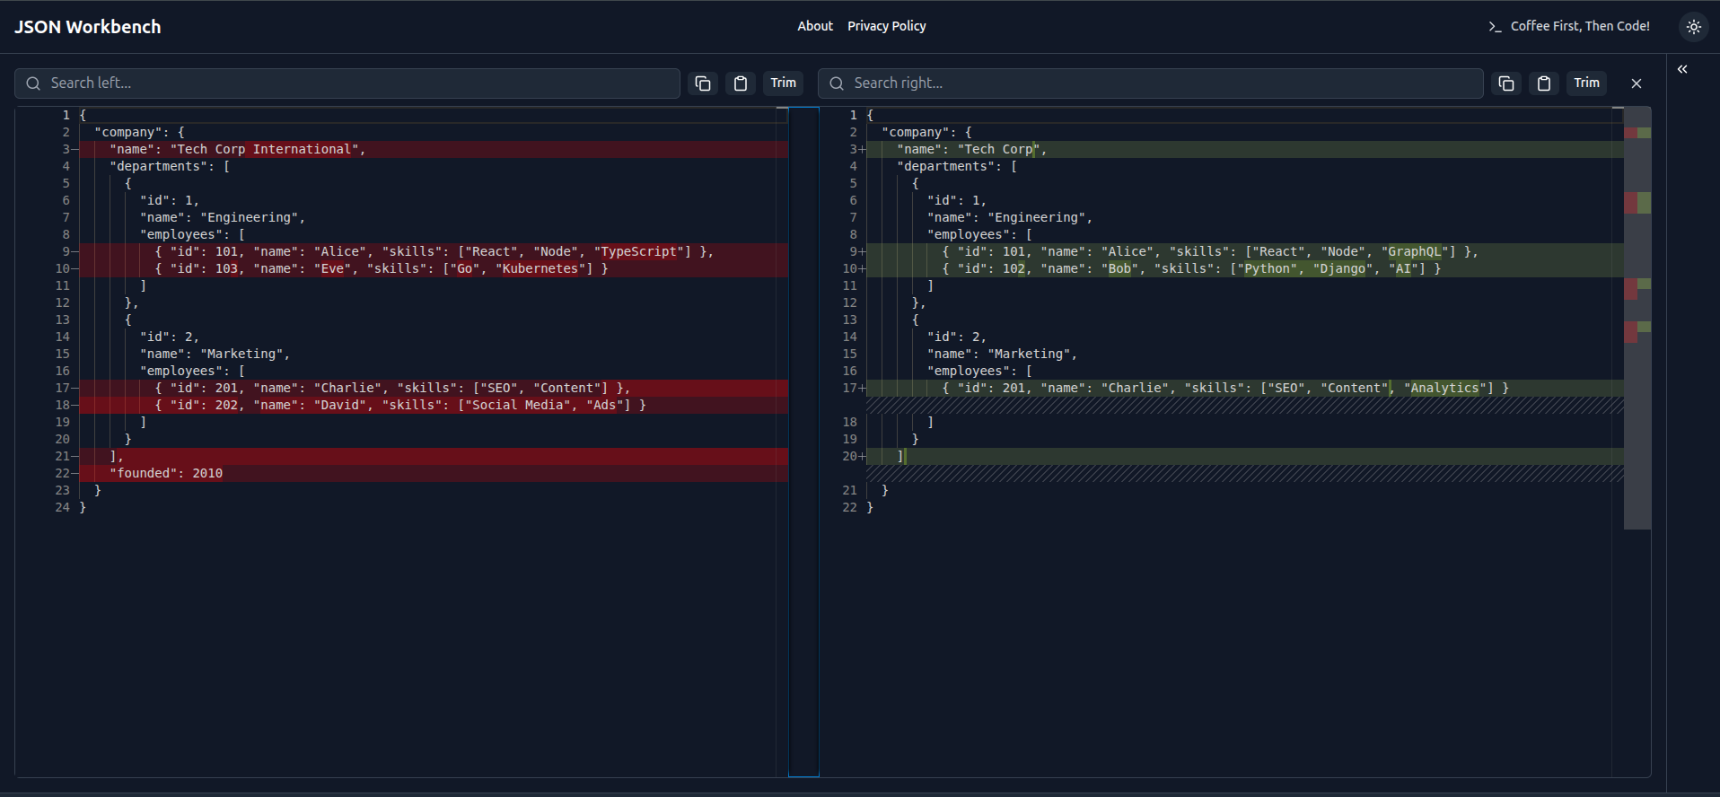Click "TypeScript" in the left editor
Screen dimensions: 1720x797
coord(639,251)
